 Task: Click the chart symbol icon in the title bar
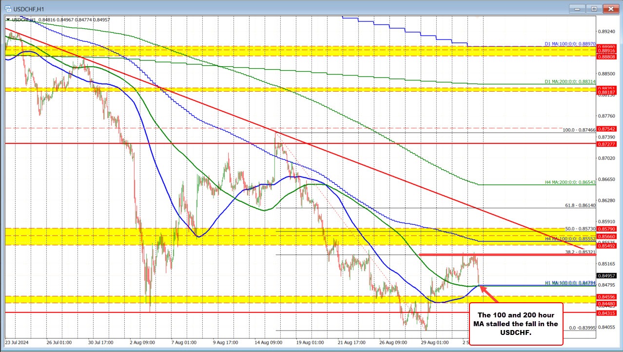[x=8, y=8]
